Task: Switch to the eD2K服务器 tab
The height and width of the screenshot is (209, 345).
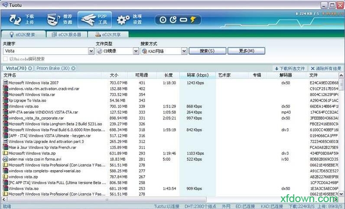Action: 67,35
